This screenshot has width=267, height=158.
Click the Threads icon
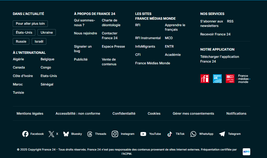click(x=90, y=134)
